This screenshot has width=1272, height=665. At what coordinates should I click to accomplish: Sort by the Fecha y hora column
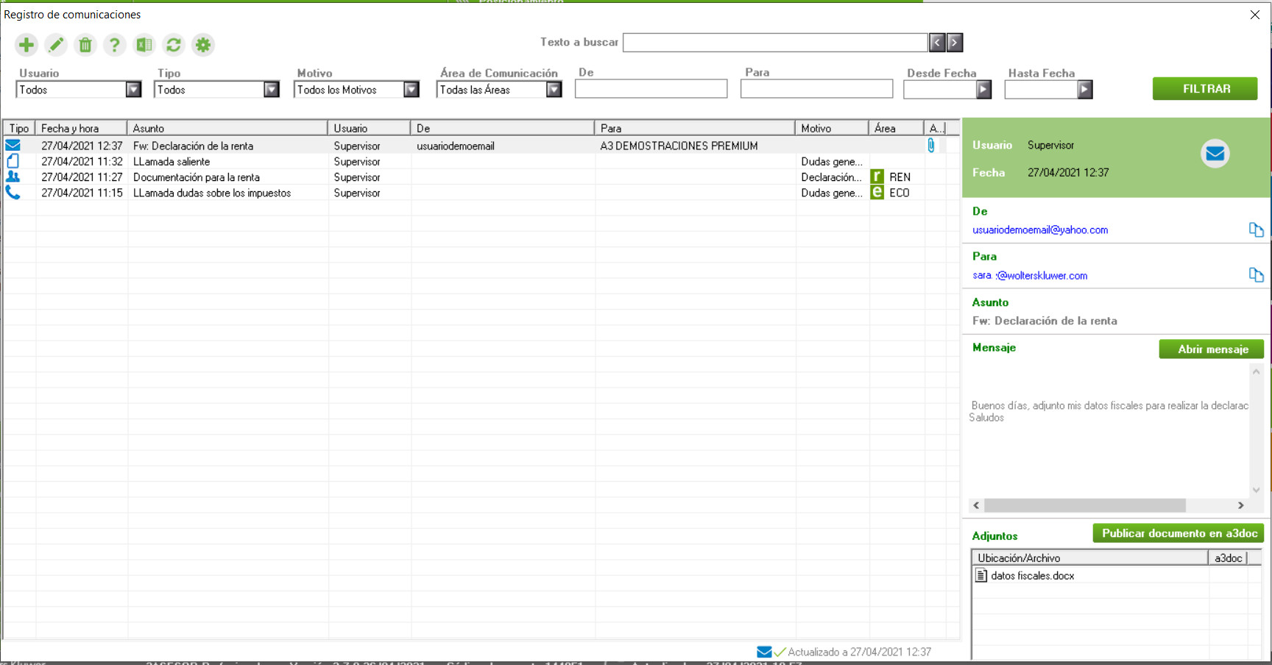coord(81,128)
